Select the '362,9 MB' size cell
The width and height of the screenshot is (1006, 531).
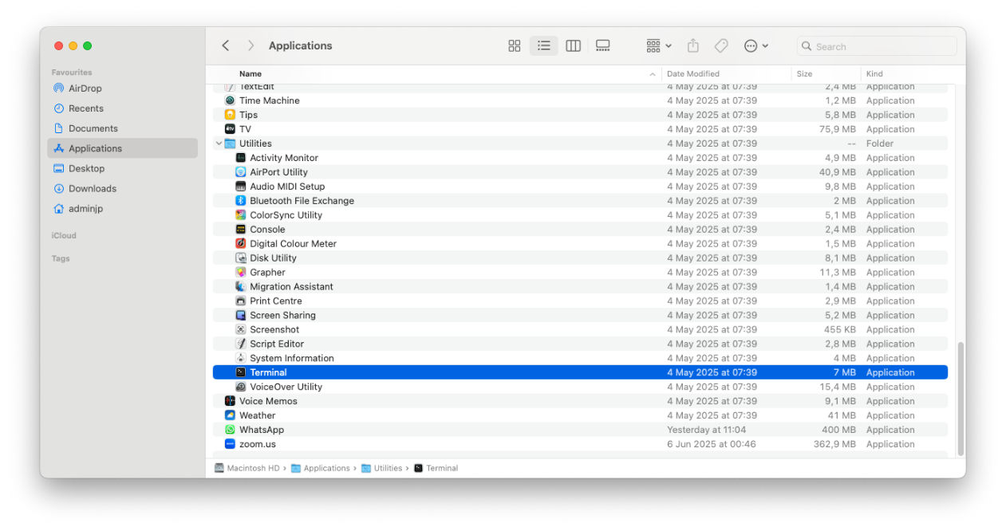pyautogui.click(x=834, y=444)
